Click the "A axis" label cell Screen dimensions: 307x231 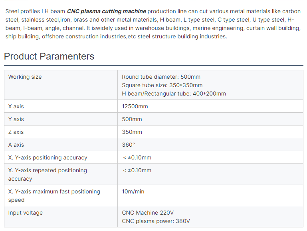(x=16, y=145)
